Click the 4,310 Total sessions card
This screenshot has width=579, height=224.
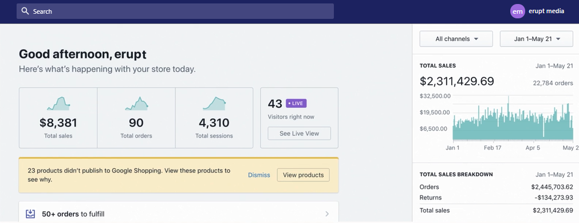pos(214,117)
